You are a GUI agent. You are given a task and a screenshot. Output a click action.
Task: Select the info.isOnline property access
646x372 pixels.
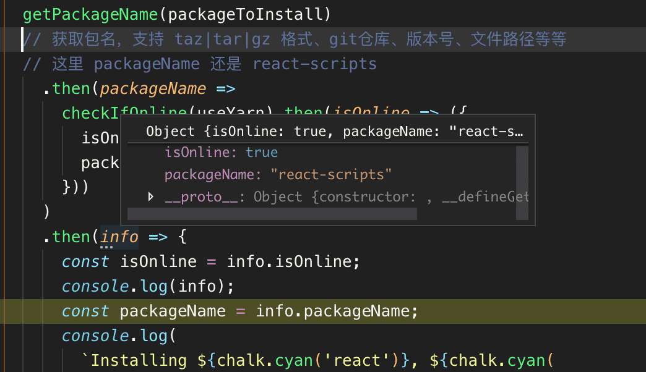(291, 261)
